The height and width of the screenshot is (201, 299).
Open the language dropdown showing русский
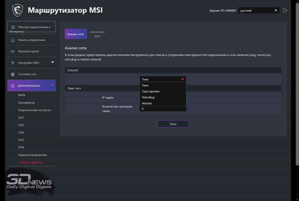[259, 10]
